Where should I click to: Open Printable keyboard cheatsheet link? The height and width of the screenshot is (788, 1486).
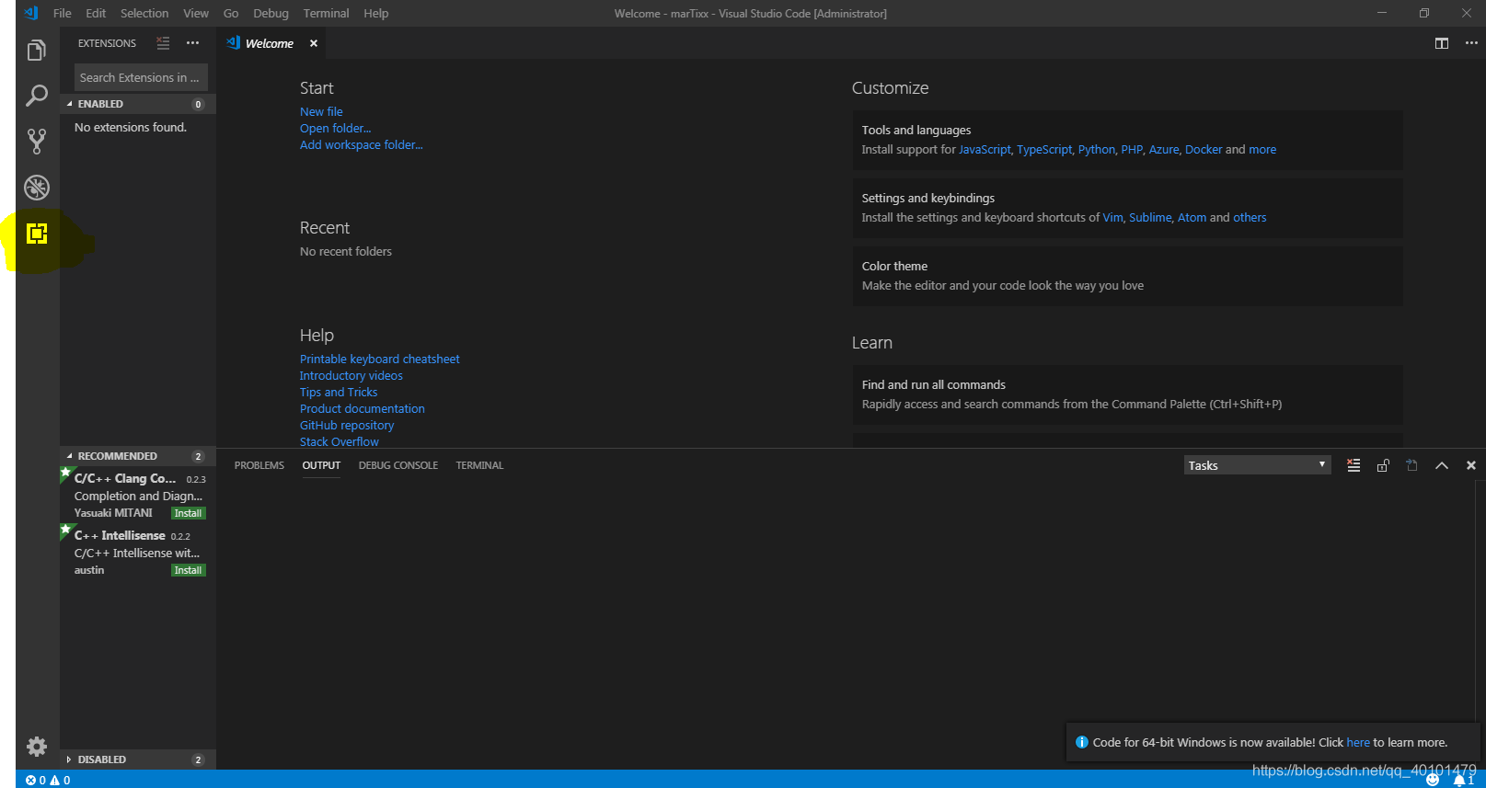tap(379, 359)
